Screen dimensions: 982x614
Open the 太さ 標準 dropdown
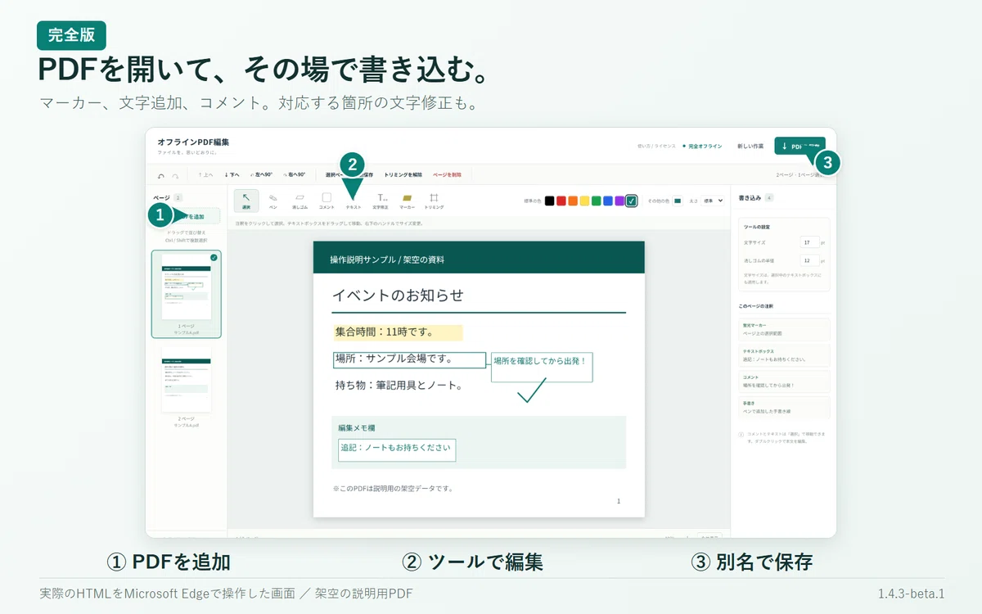click(713, 201)
